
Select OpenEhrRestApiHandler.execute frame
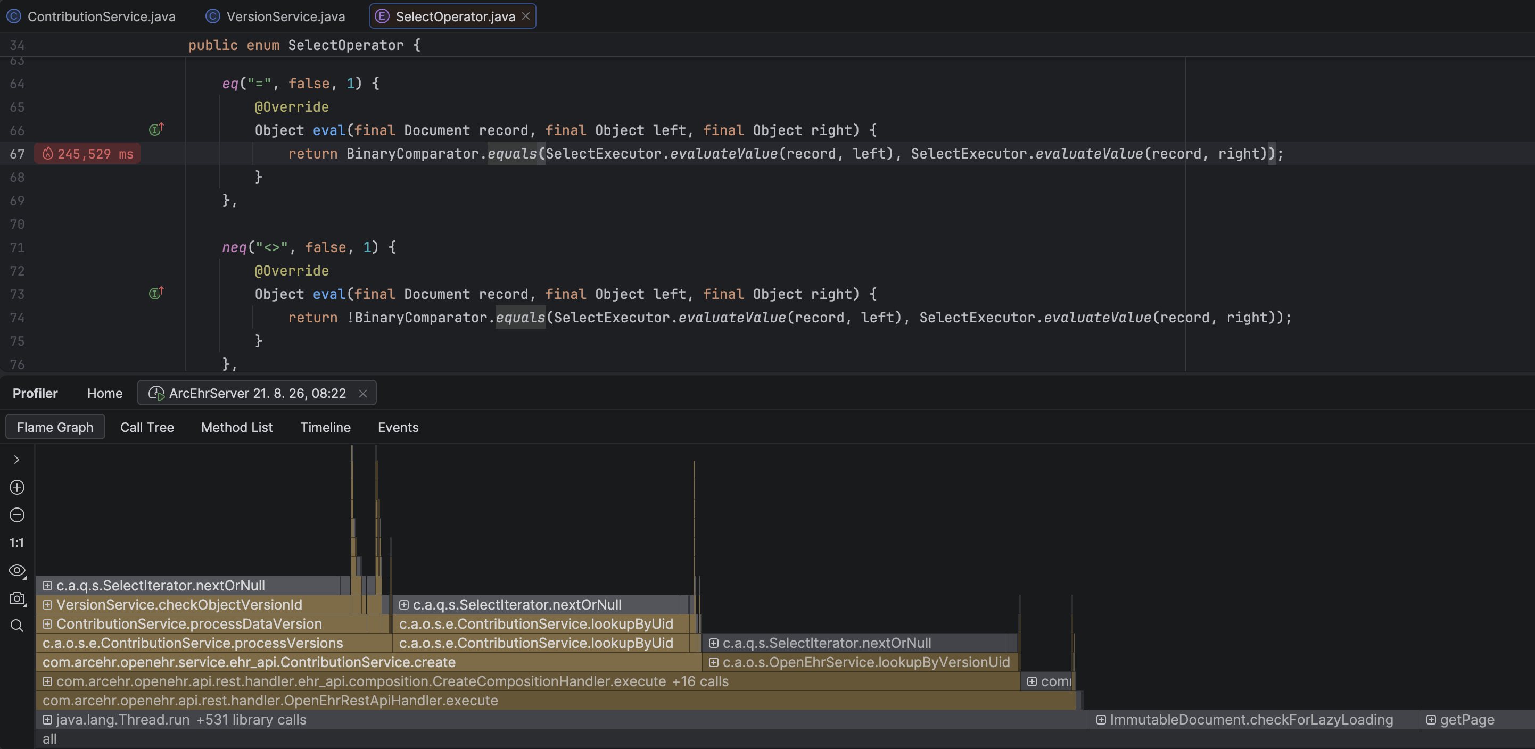click(x=556, y=700)
